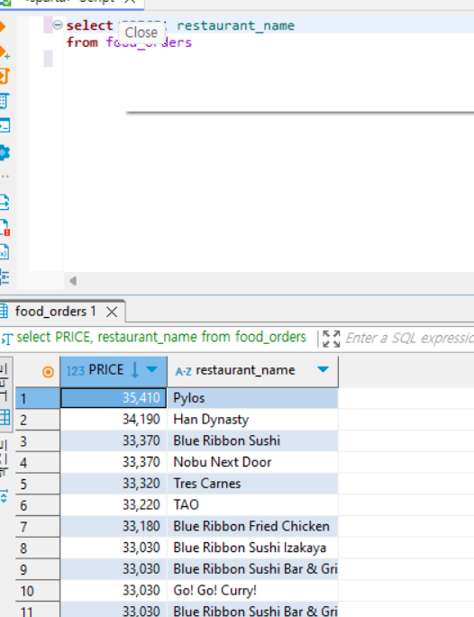Click the SQL text icon before the query
The width and height of the screenshot is (474, 617).
click(x=6, y=339)
